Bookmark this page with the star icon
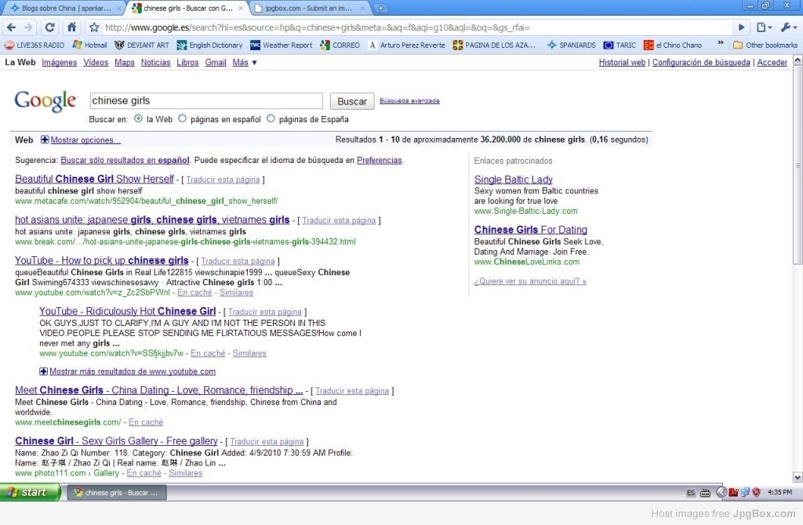Viewport: 803px width, 525px height. 93,27
